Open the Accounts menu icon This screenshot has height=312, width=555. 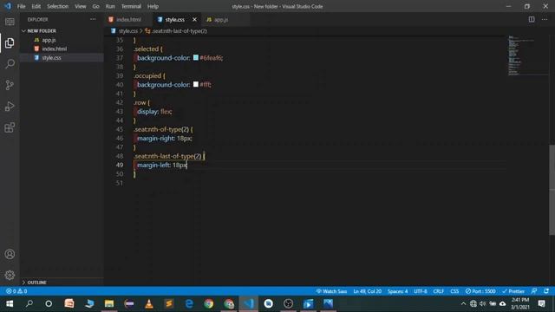[x=10, y=254]
